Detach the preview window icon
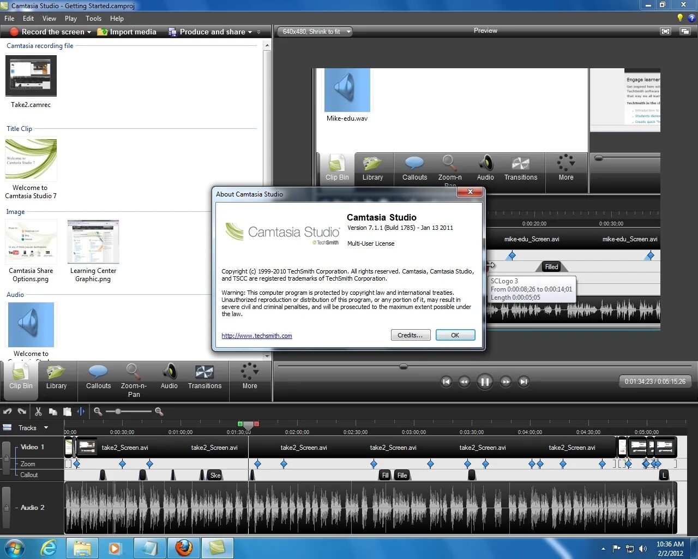Viewport: 698px width, 559px height. [x=685, y=31]
